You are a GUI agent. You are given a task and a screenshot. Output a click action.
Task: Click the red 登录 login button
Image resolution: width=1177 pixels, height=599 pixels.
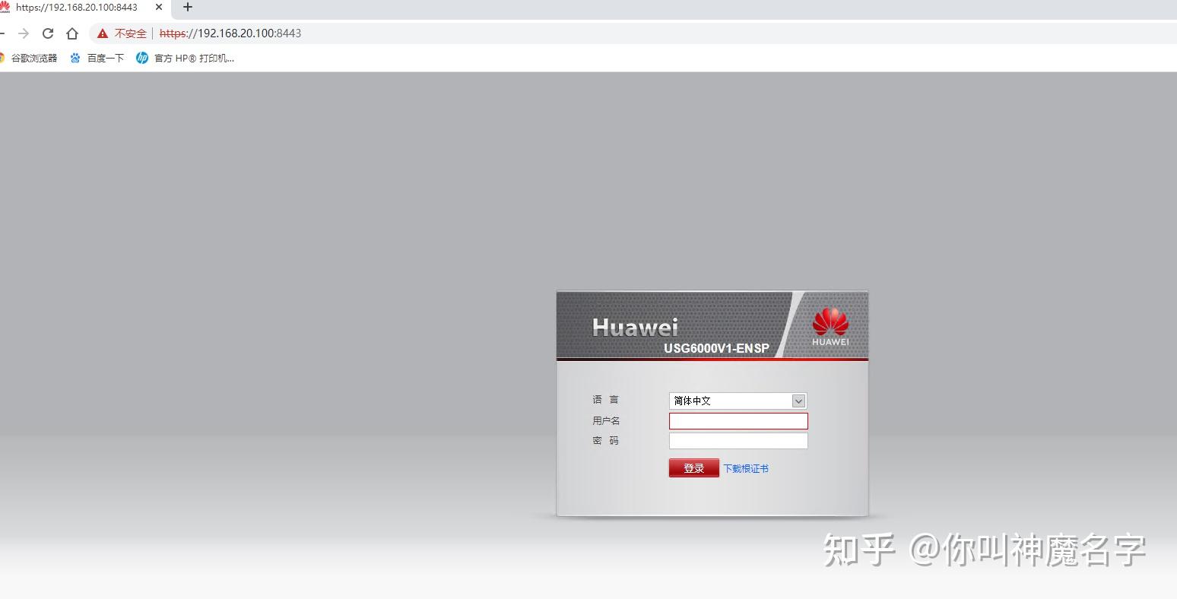693,468
